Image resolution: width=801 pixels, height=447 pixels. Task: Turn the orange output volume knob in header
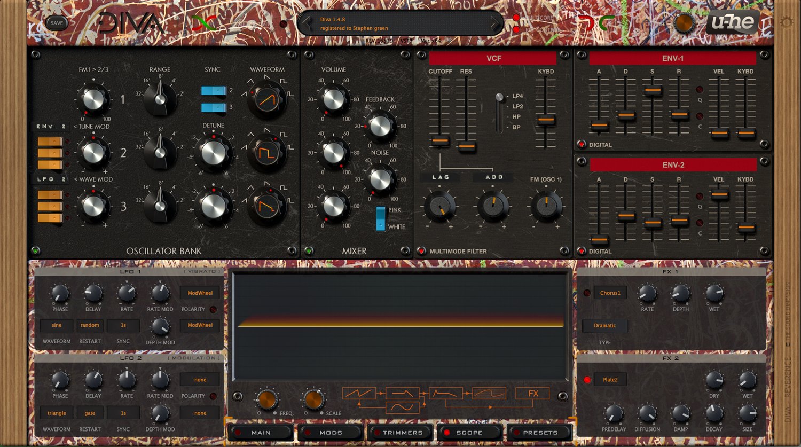684,23
